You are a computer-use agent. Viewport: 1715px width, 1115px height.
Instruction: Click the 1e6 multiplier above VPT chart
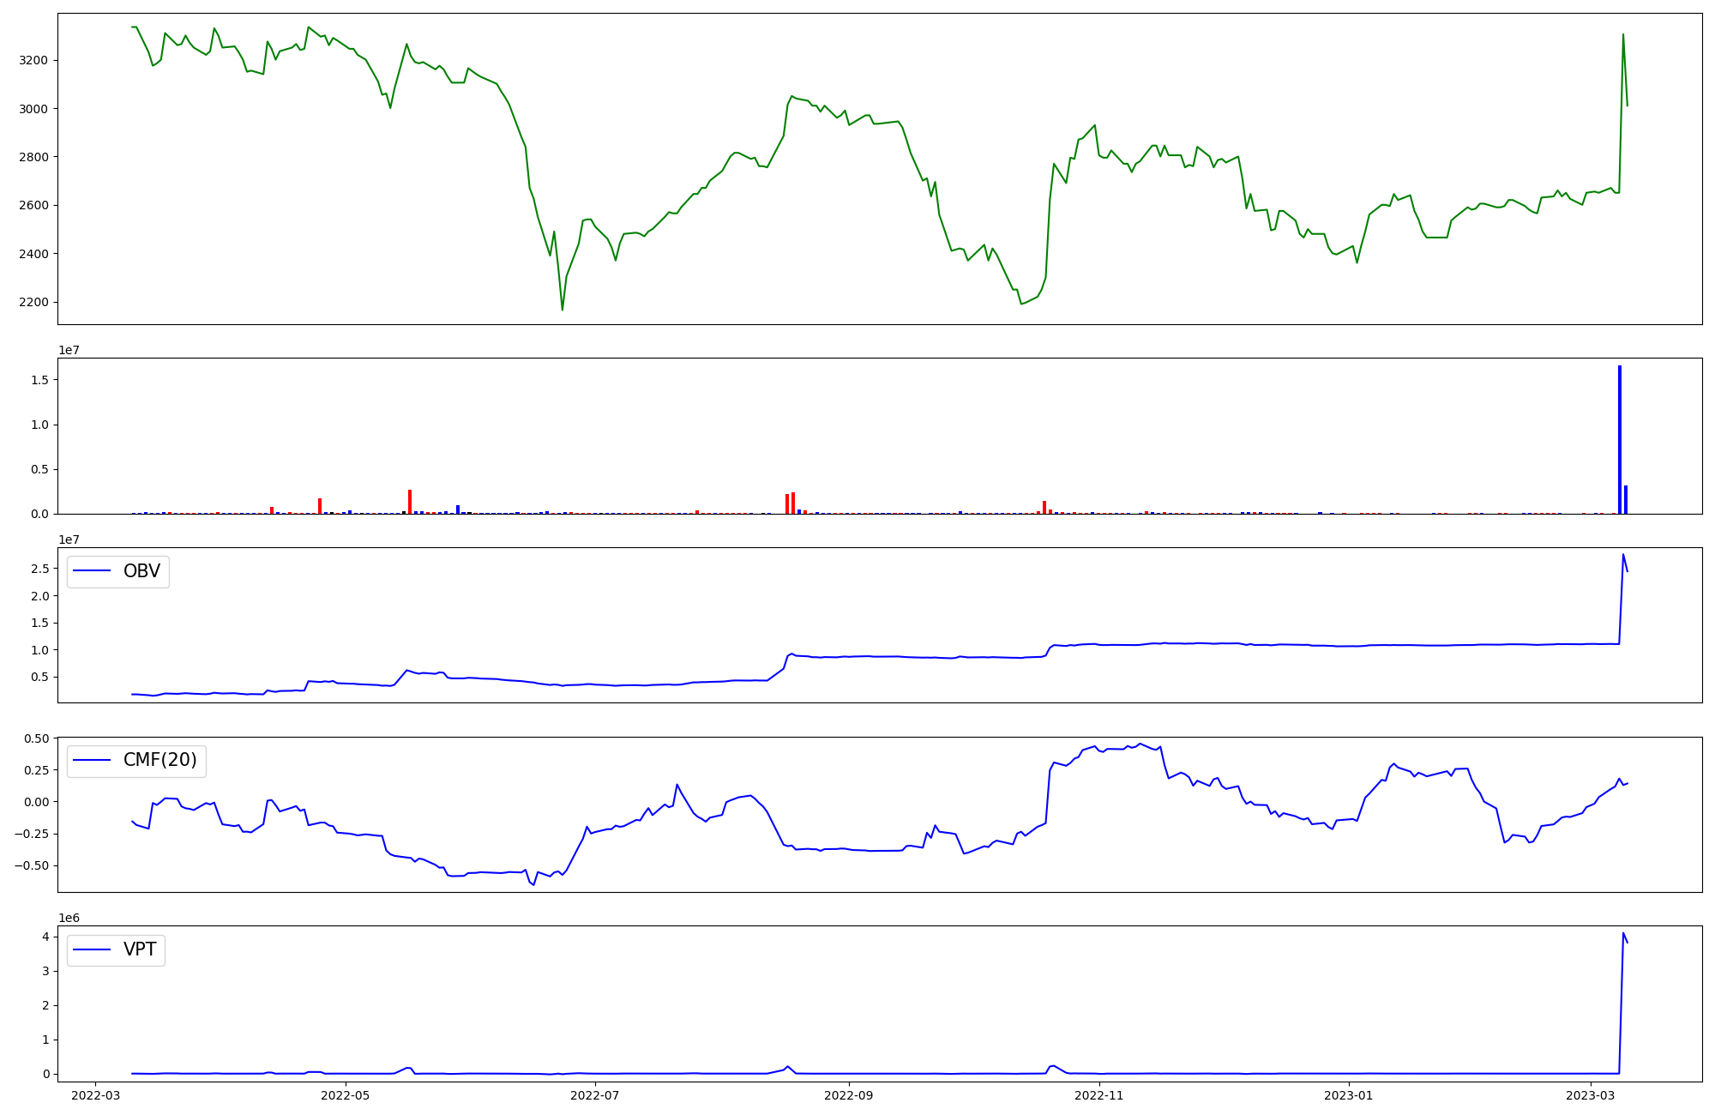point(69,918)
